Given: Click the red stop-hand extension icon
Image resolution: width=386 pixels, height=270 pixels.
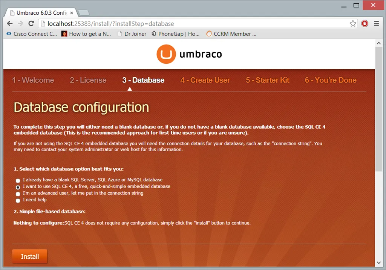Looking at the screenshot, I should coord(365,24).
